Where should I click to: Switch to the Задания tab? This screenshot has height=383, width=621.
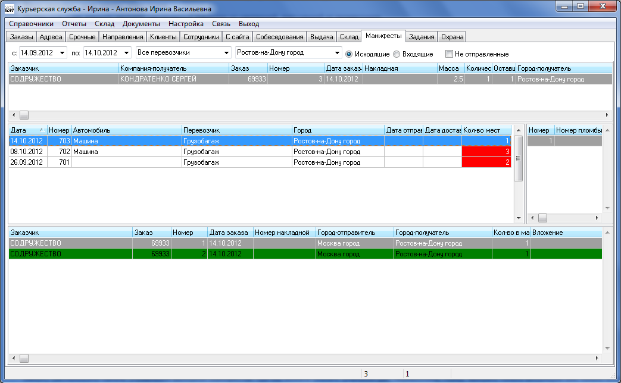point(422,37)
